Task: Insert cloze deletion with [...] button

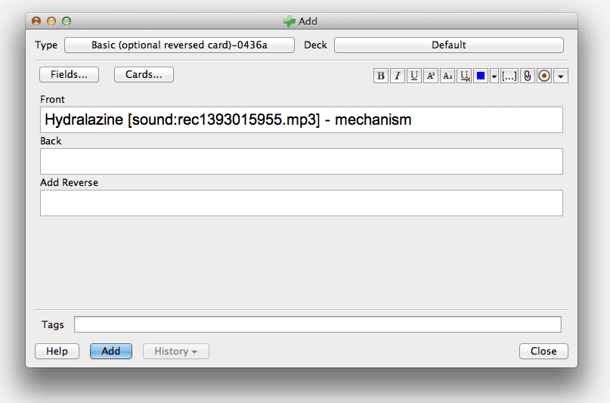Action: (x=509, y=76)
